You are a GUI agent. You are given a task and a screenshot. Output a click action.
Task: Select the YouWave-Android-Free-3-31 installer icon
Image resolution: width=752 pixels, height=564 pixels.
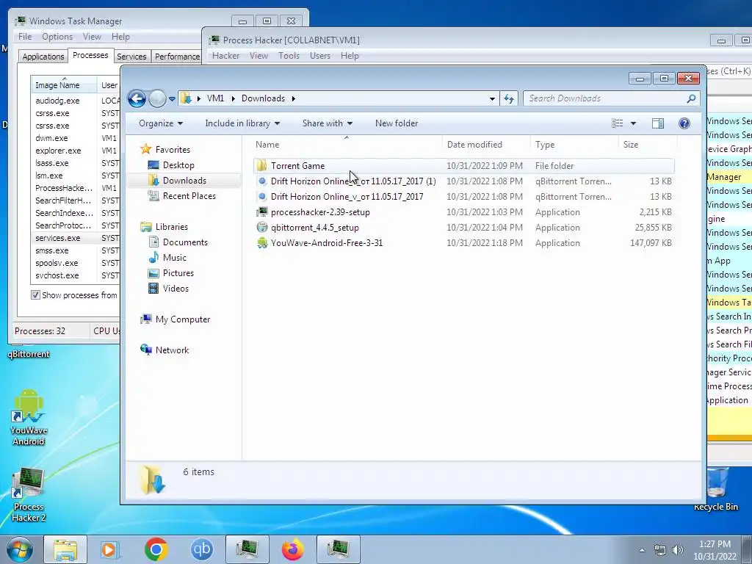pyautogui.click(x=262, y=242)
